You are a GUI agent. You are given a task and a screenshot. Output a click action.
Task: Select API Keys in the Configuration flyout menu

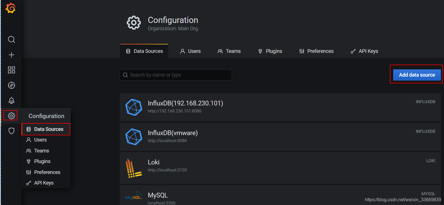tap(46, 183)
